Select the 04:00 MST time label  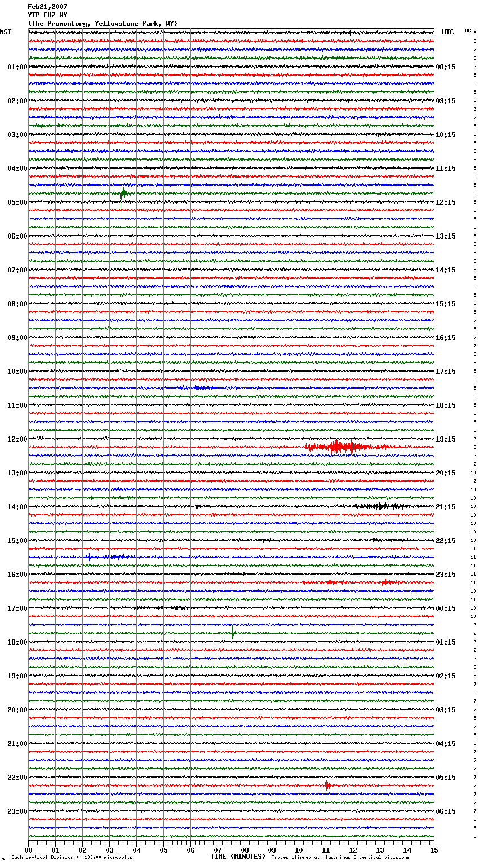click(x=17, y=169)
